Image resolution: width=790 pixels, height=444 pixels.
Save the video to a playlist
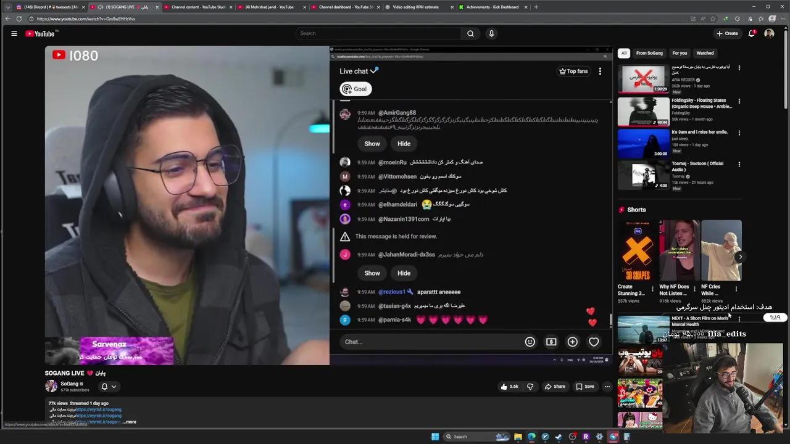click(x=585, y=387)
